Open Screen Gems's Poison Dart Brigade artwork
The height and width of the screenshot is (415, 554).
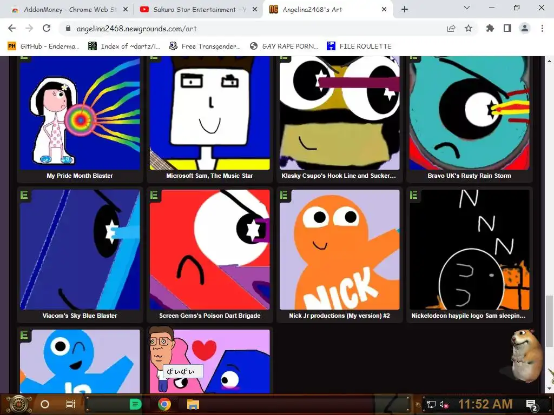pyautogui.click(x=209, y=250)
